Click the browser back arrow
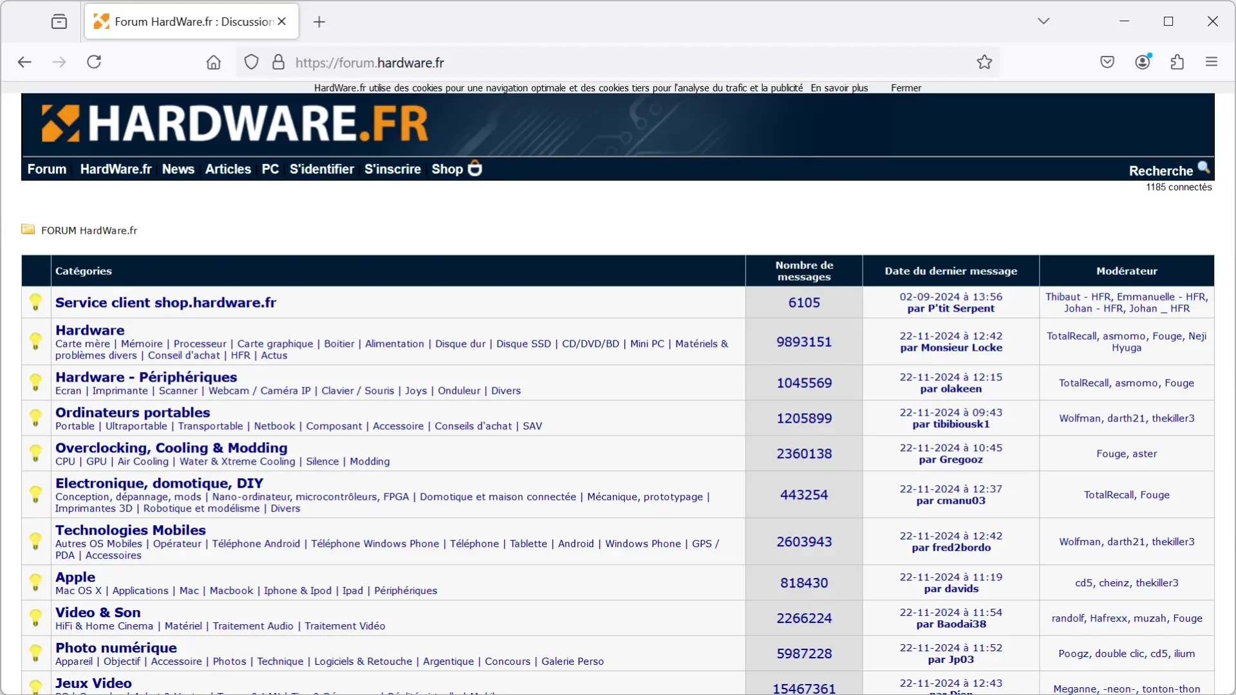The height and width of the screenshot is (695, 1236). pyautogui.click(x=24, y=62)
